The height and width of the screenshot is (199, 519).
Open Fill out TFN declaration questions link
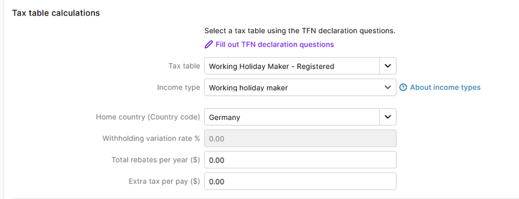(x=275, y=44)
